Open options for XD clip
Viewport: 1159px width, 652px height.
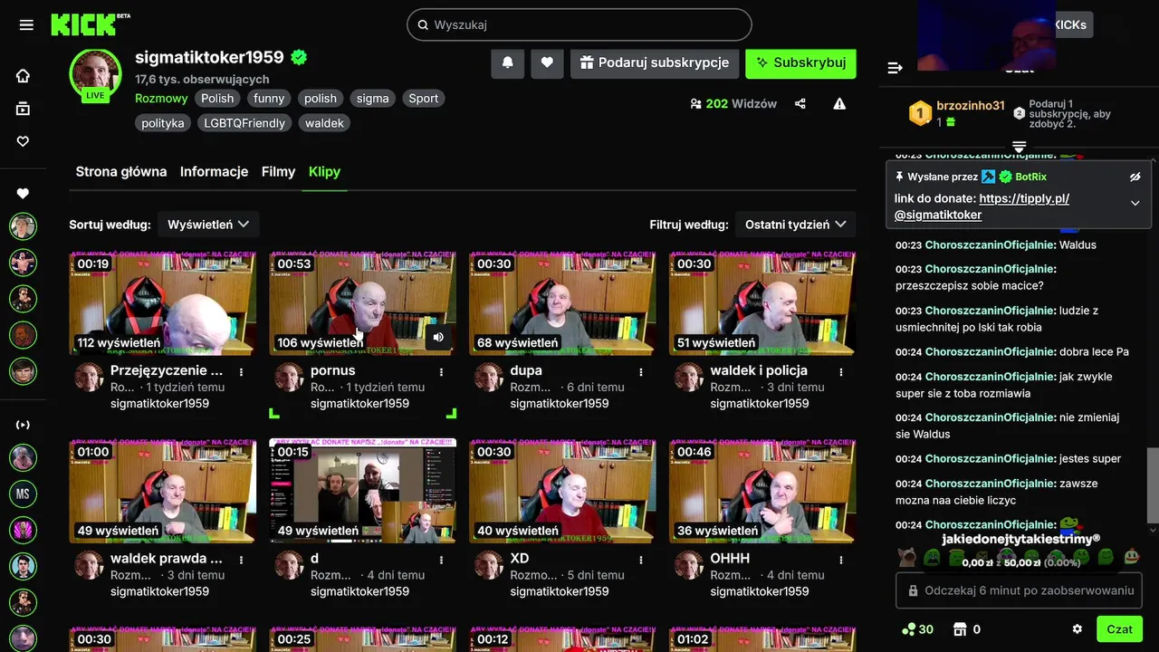pyautogui.click(x=641, y=560)
